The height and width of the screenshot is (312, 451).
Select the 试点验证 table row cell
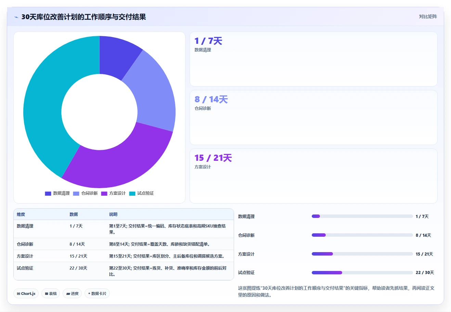point(25,268)
